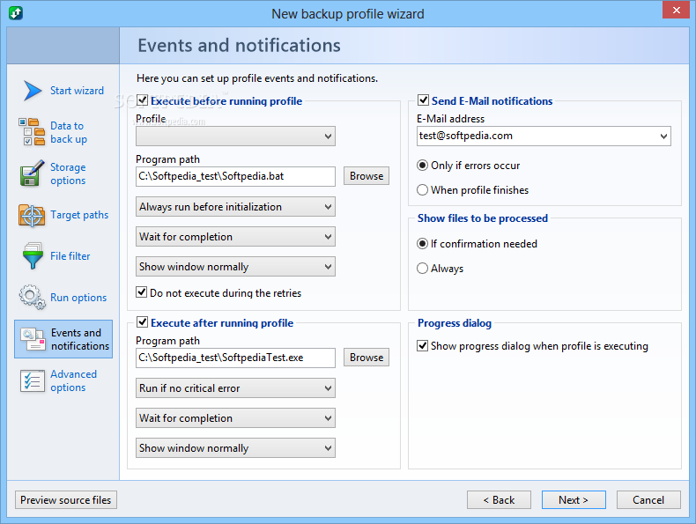Click the Softpedia.bat program path field
The image size is (696, 524).
235,177
